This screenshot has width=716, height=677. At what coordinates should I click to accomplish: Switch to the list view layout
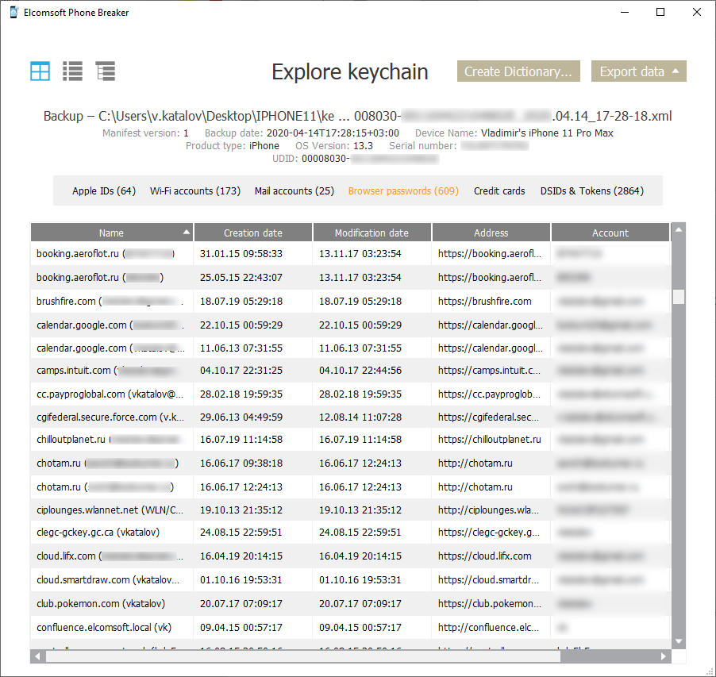click(x=72, y=71)
